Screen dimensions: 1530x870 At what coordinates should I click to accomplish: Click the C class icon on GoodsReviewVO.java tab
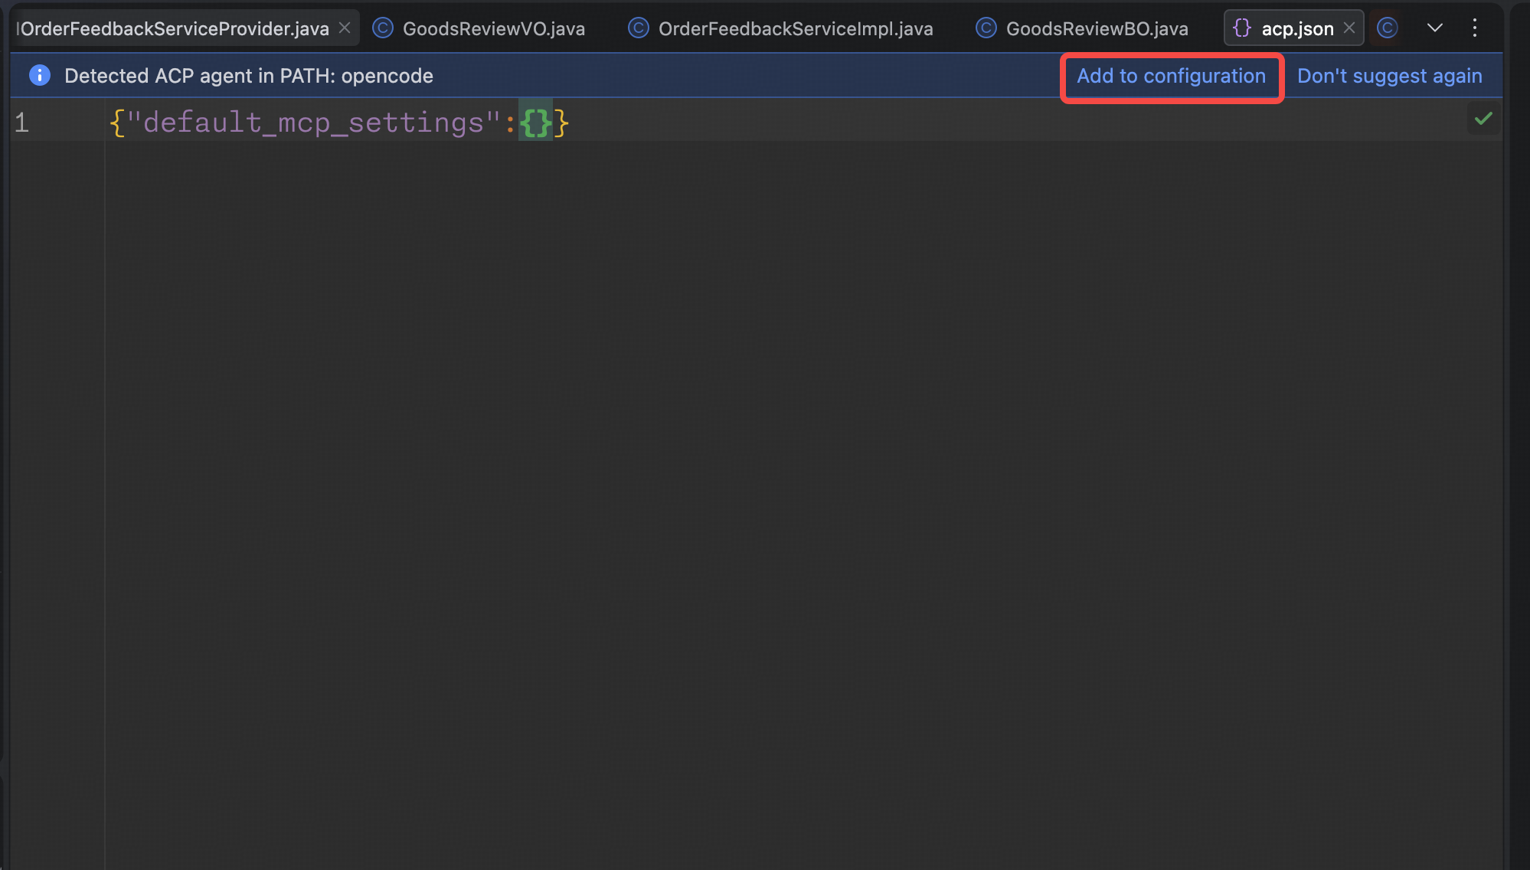[x=381, y=28]
